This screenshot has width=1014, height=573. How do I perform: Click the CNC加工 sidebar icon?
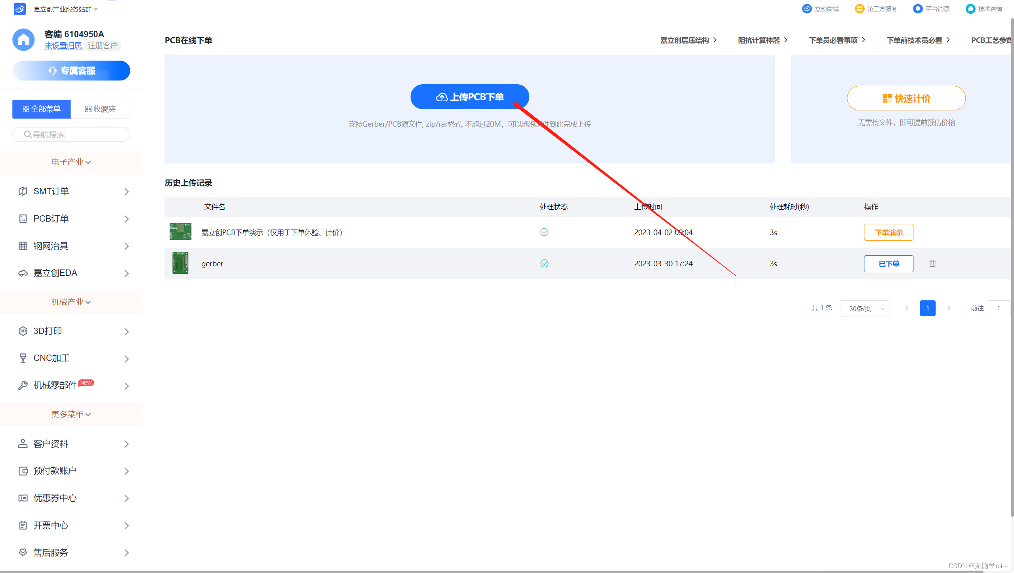[23, 358]
